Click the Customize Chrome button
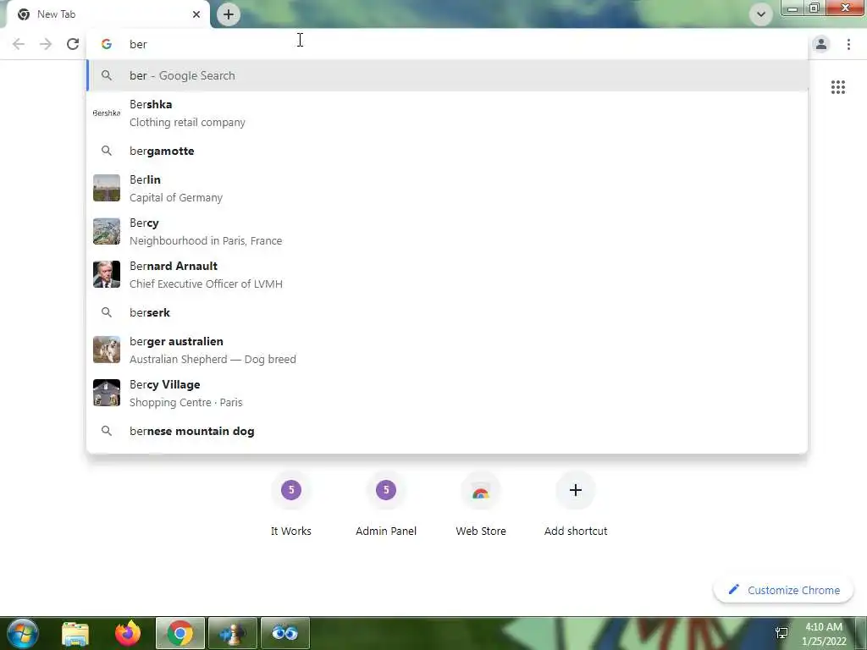Screen dimensions: 867x650 [x=783, y=590]
